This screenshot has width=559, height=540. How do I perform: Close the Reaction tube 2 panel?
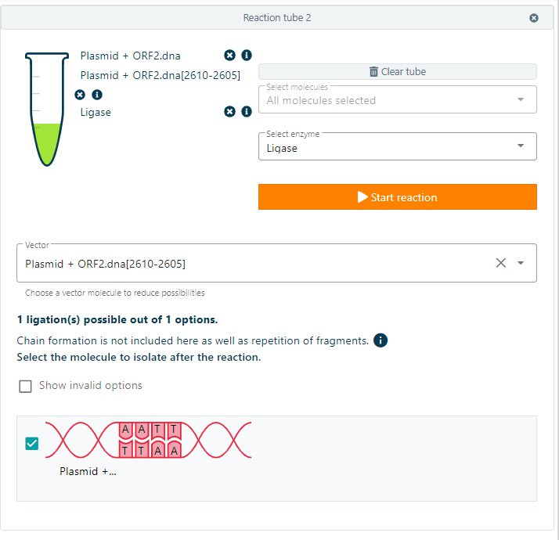pyautogui.click(x=534, y=18)
